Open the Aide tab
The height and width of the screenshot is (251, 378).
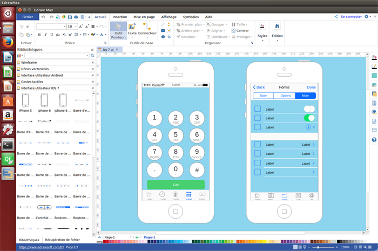(208, 17)
